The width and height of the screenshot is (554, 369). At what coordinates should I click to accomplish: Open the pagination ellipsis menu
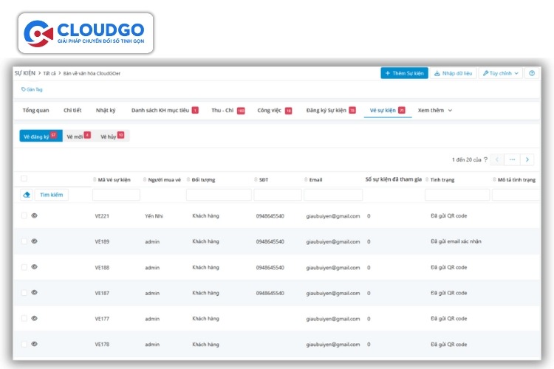click(512, 159)
